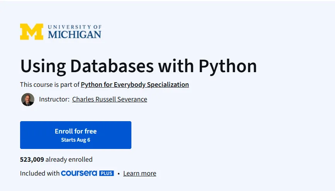This screenshot has width=335, height=191.
Task: Click the 'Instructor:' label text
Action: 54,99
